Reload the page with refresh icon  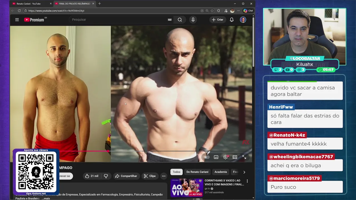[19, 11]
